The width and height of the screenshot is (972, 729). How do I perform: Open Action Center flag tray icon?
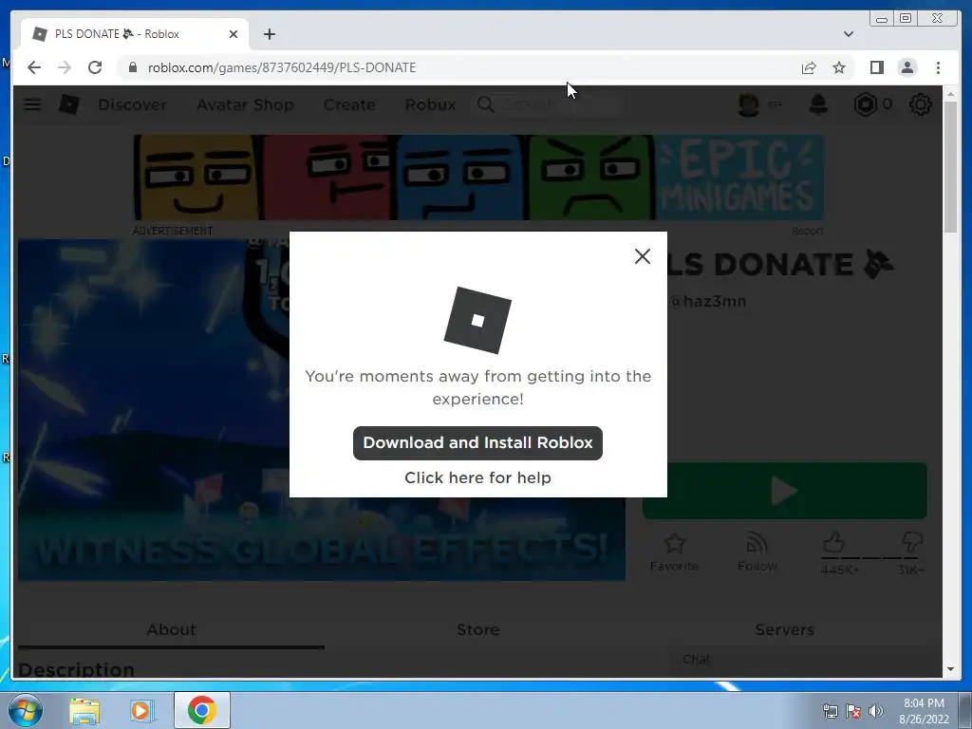pos(853,711)
